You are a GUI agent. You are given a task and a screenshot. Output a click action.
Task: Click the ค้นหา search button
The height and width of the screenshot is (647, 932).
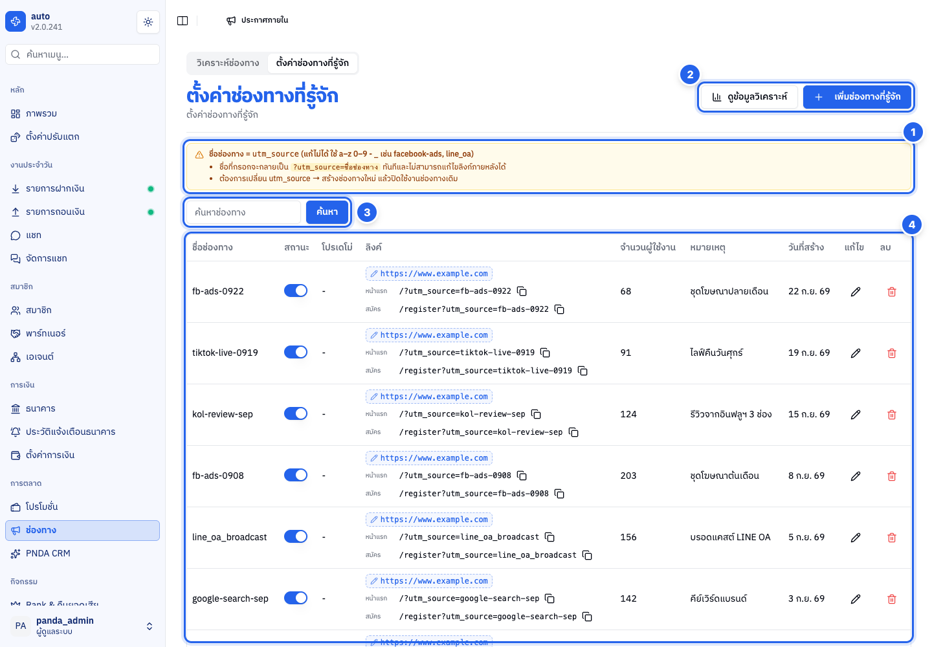[327, 212]
